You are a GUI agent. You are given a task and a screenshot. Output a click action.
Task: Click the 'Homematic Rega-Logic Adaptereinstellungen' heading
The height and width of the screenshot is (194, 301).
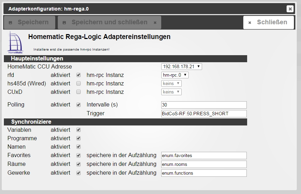(x=99, y=37)
